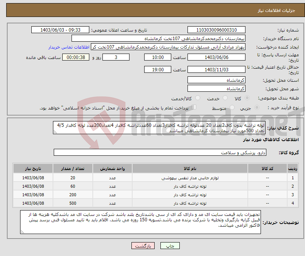
Task: Click the goods group field دارو، پزشکی و سلامت
Action: point(160,152)
